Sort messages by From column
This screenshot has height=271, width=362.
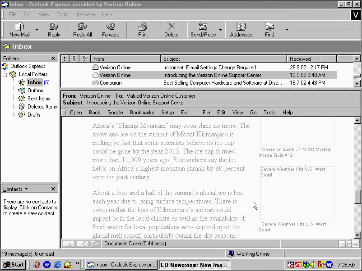(x=125, y=59)
